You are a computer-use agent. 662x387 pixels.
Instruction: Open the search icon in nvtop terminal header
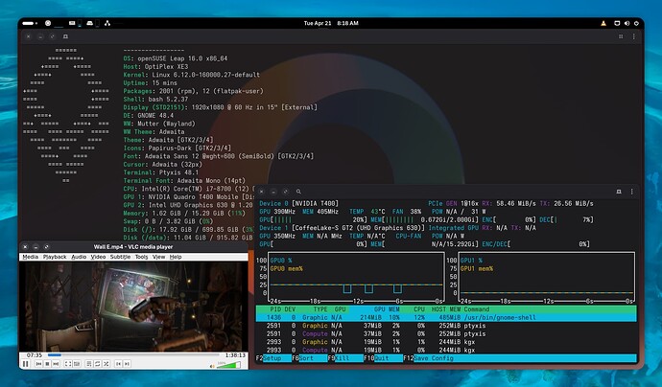pos(298,192)
